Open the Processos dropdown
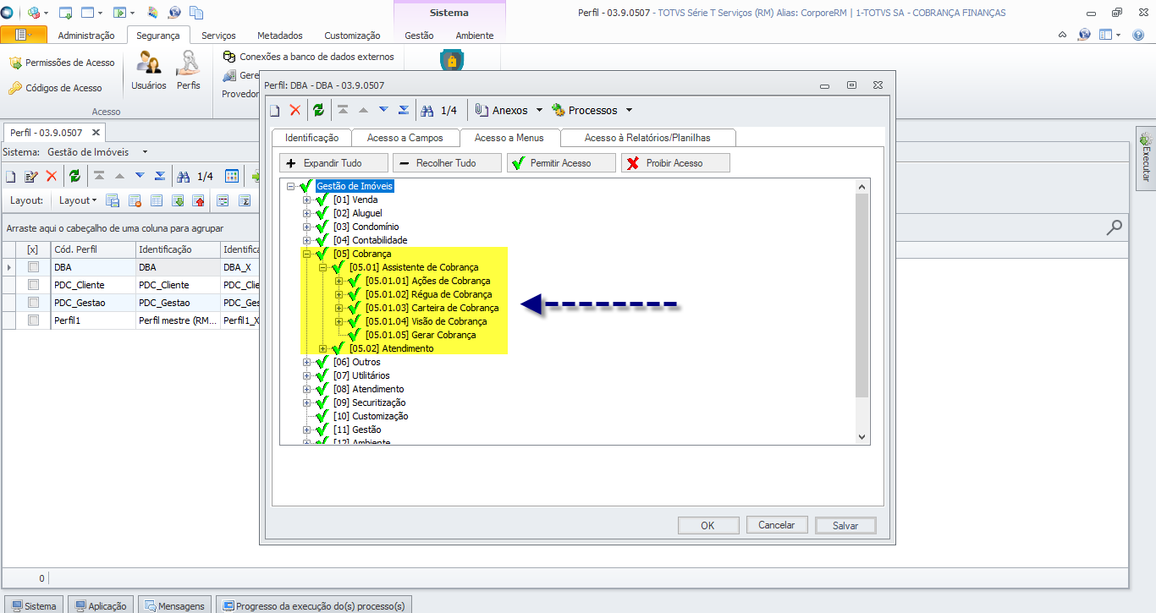 click(x=592, y=111)
